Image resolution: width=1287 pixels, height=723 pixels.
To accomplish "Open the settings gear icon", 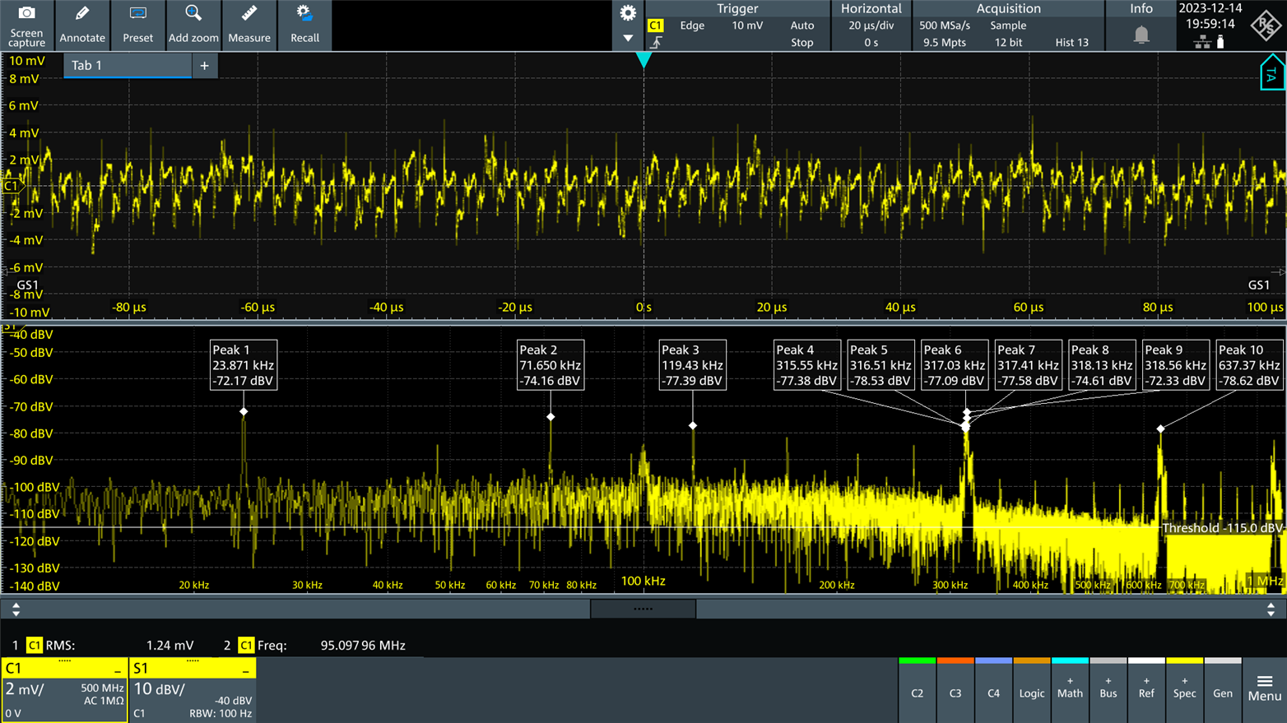I will (x=628, y=13).
